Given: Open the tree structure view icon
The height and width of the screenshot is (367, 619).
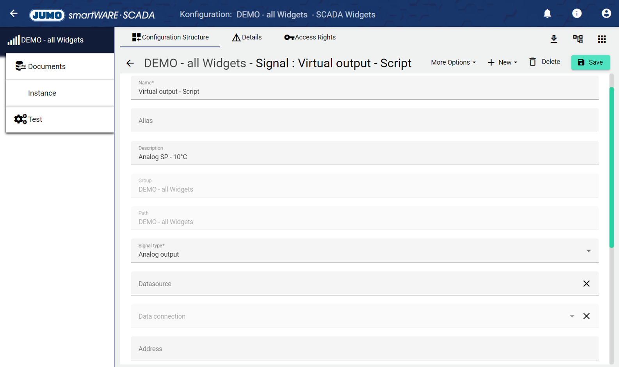Looking at the screenshot, I should click(578, 39).
